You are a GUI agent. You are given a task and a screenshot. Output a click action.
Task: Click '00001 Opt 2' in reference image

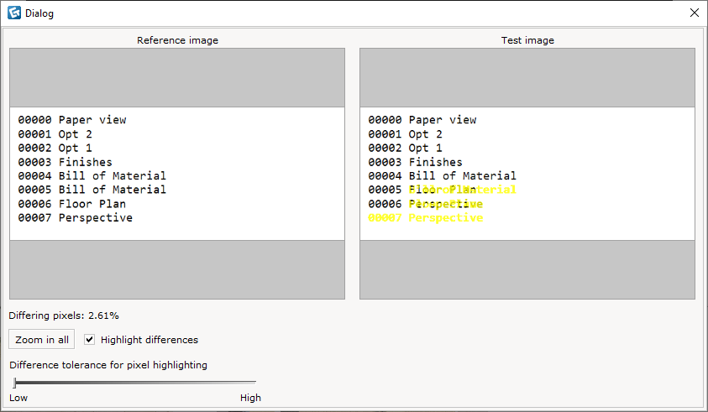click(x=55, y=134)
